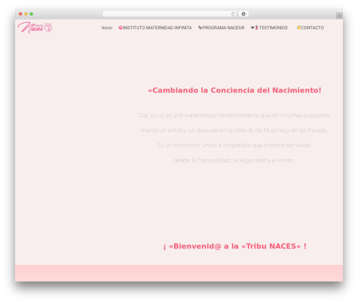Open a new browser tab
358x303 pixels.
point(339,16)
